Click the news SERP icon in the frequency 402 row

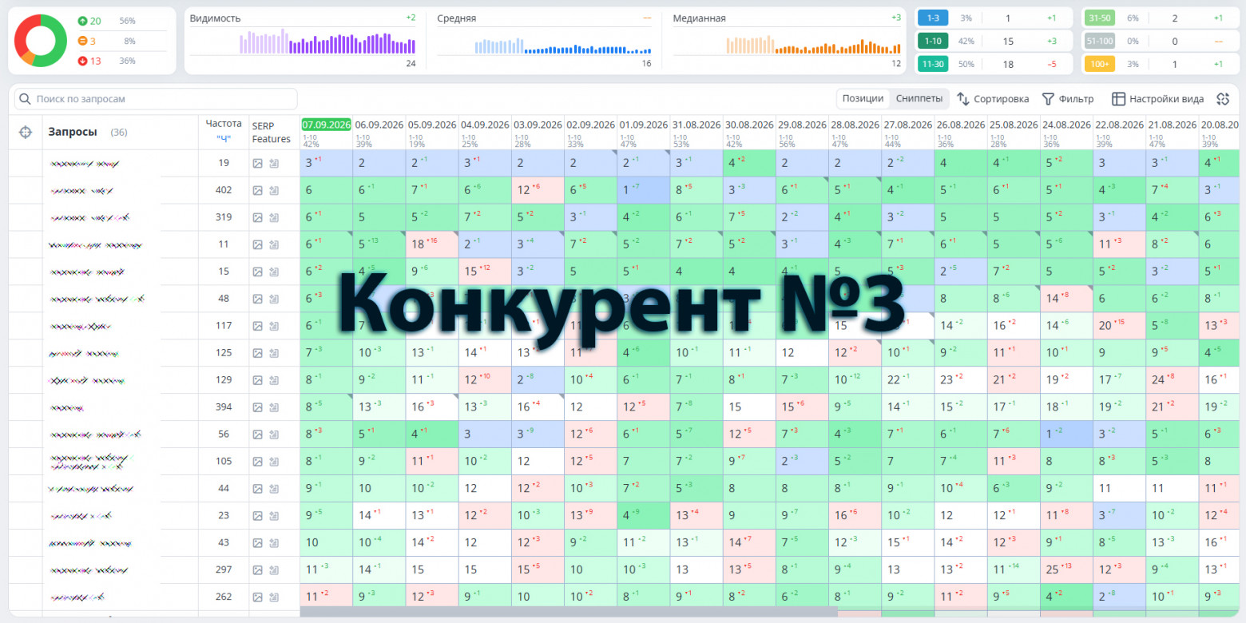(x=274, y=190)
